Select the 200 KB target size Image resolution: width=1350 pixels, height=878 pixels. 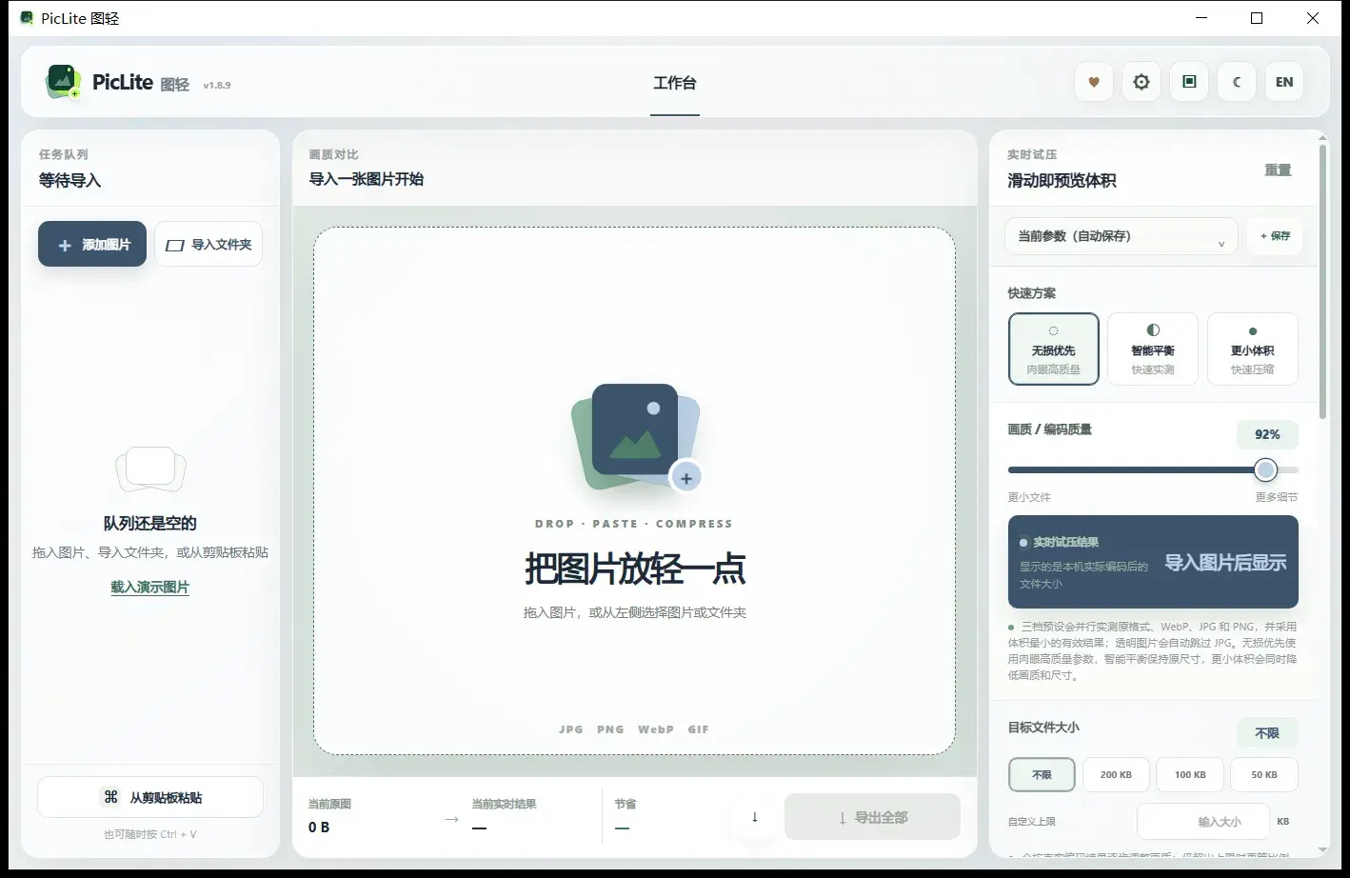click(1116, 775)
